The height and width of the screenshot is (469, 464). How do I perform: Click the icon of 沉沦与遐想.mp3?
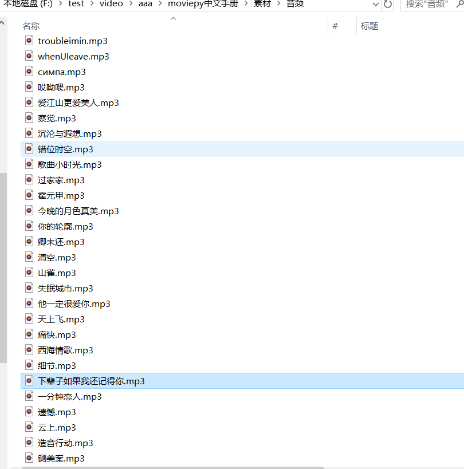pos(29,133)
